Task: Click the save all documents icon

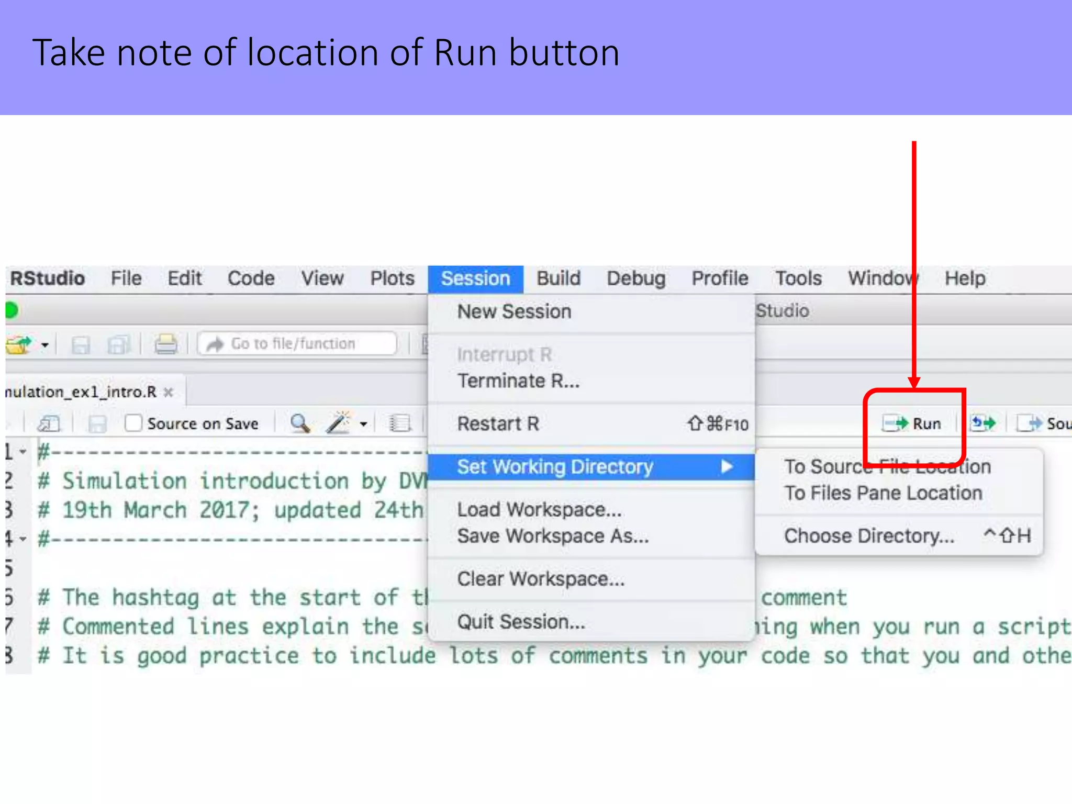Action: 118,345
